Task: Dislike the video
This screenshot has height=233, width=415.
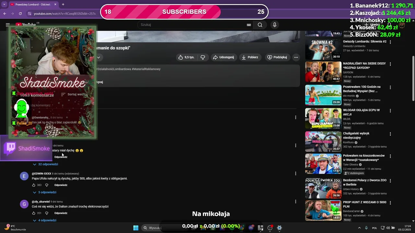Action: click(203, 57)
